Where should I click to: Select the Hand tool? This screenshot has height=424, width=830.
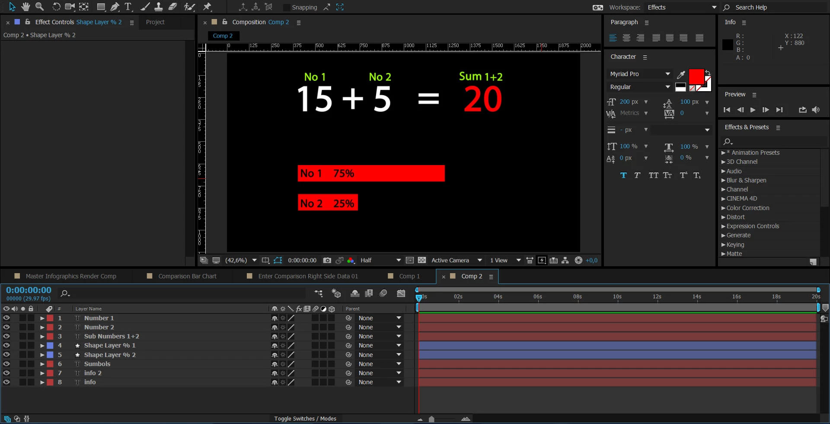26,6
